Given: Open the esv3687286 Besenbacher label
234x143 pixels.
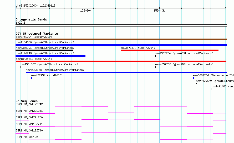Looking at the screenshot, I should tap(213, 75).
